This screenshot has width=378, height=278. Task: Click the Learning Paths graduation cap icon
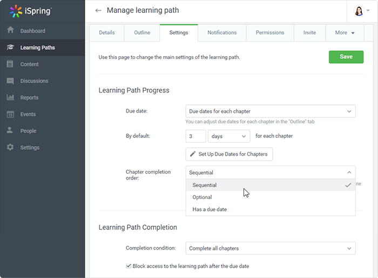[x=10, y=47]
